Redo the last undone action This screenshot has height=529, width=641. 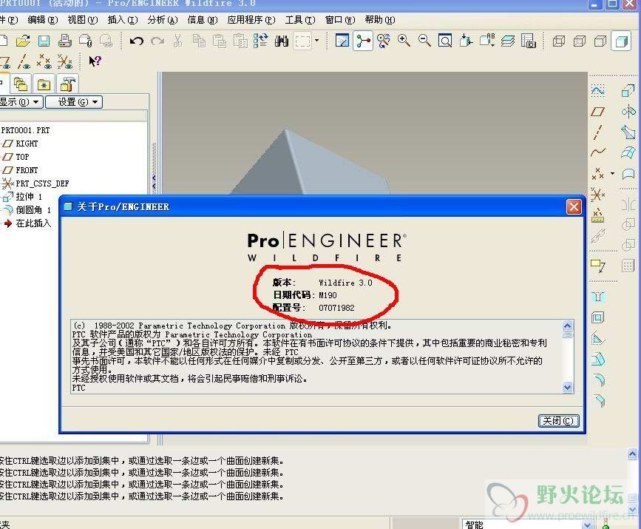point(157,41)
